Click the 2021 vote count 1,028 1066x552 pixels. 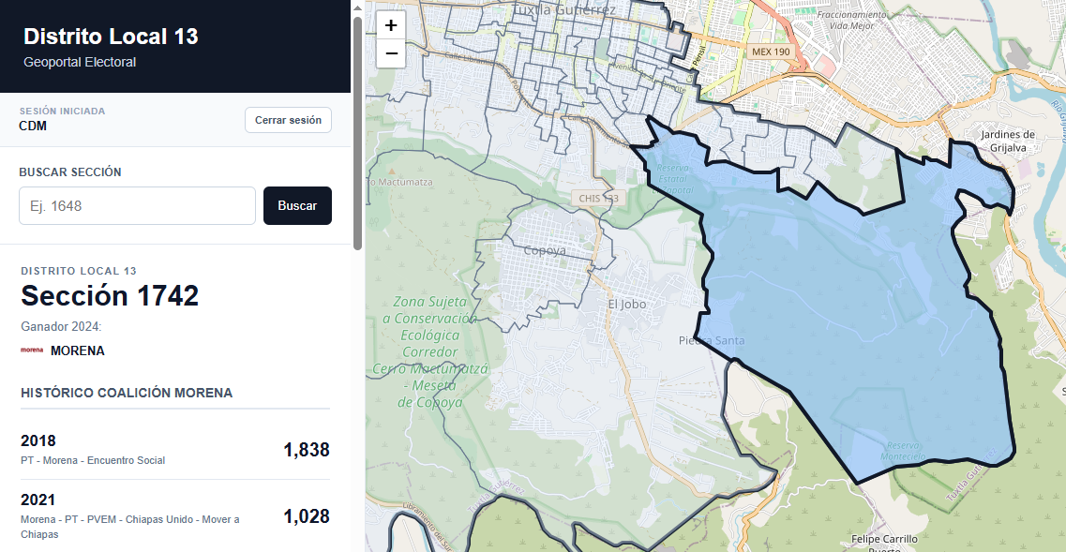click(307, 516)
